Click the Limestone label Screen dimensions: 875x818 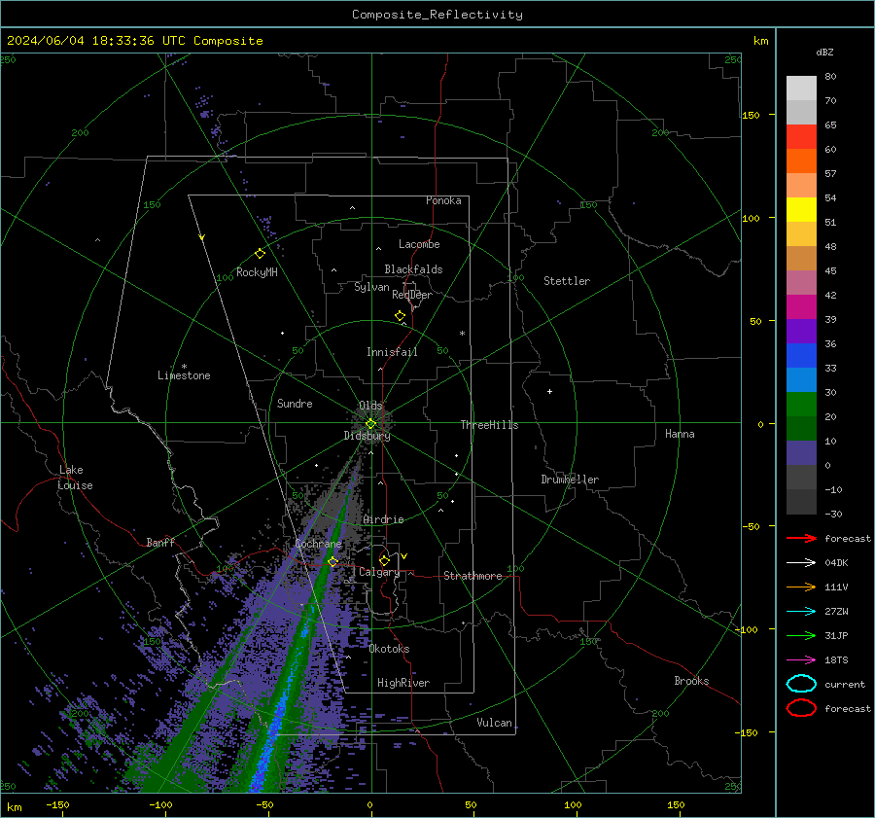click(x=184, y=375)
